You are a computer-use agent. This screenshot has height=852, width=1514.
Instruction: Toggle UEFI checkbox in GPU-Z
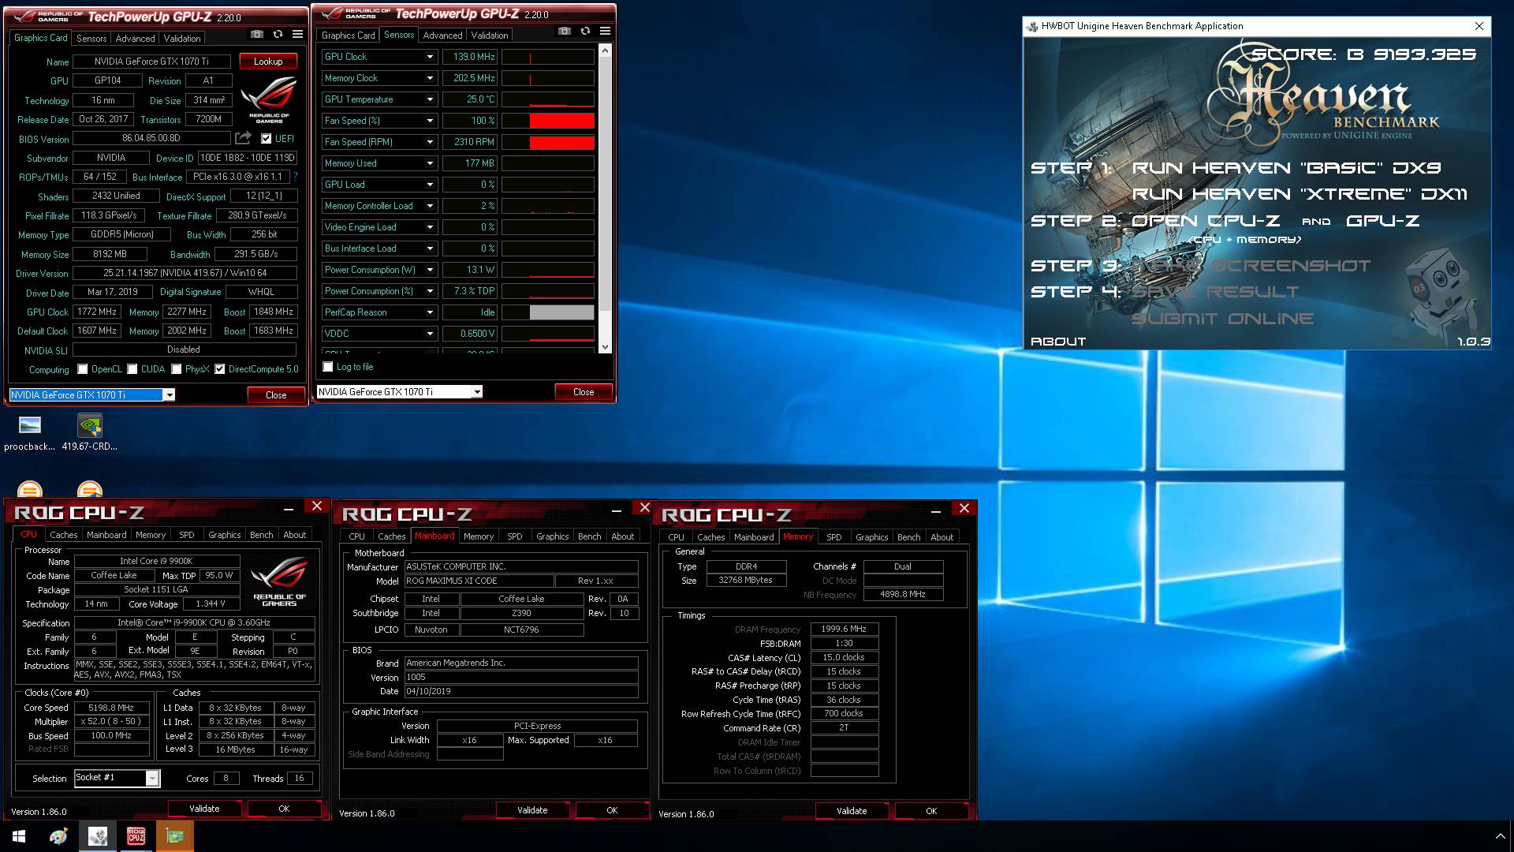pos(266,138)
